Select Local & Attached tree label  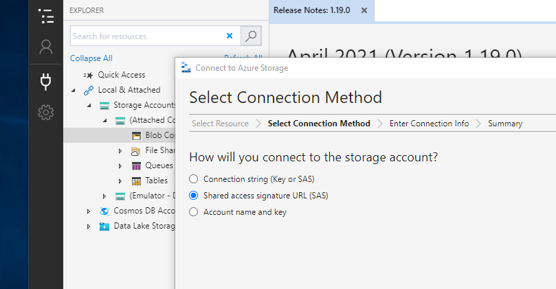click(x=129, y=90)
